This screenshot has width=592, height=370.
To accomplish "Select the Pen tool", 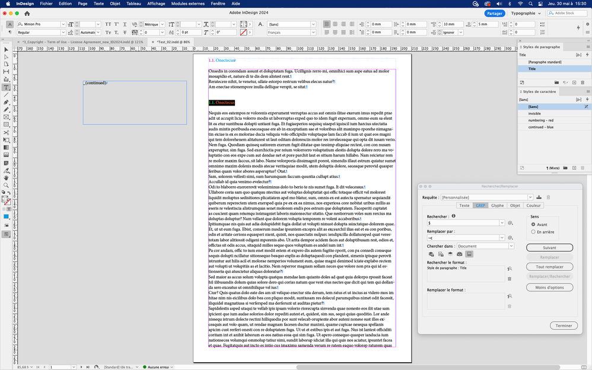I will (6, 102).
